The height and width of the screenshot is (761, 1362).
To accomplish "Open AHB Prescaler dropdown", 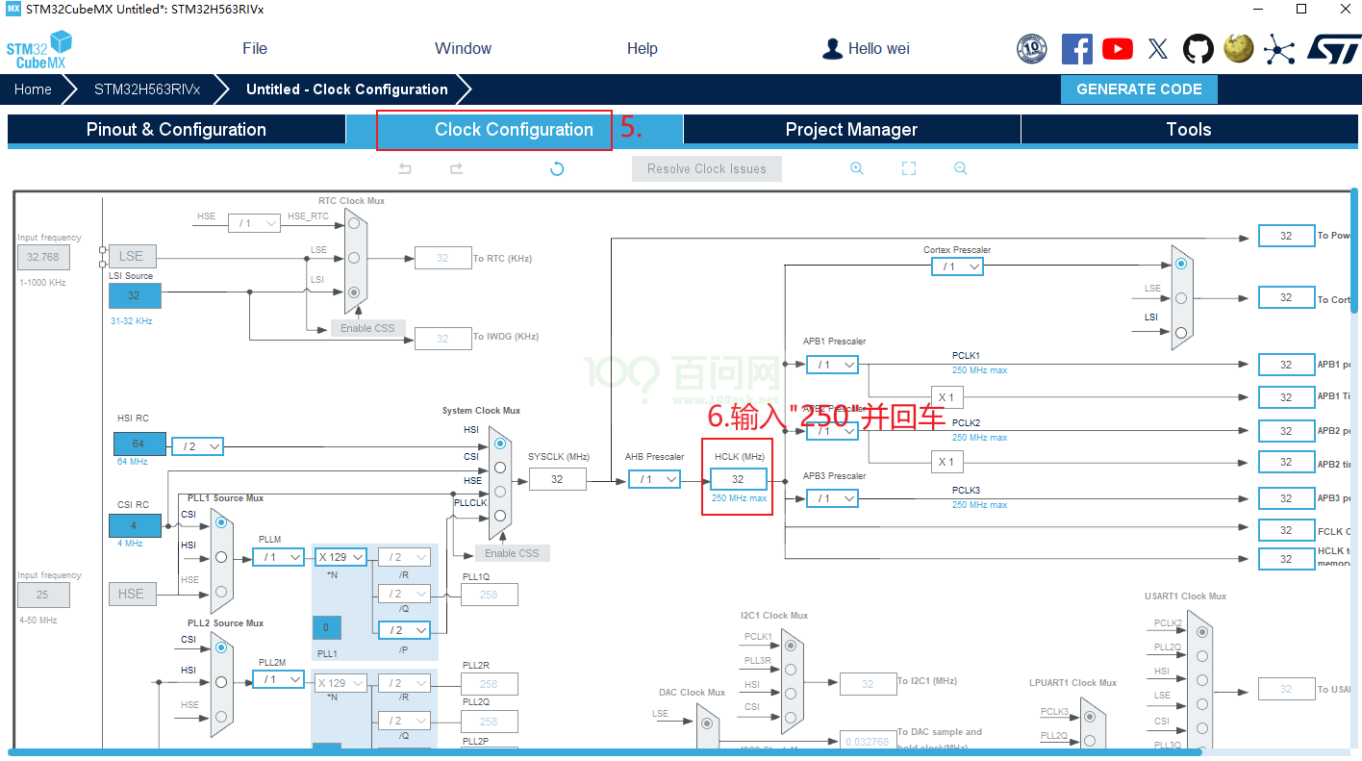I will point(654,479).
